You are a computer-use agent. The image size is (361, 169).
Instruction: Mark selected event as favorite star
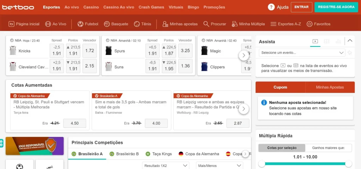pos(350,53)
